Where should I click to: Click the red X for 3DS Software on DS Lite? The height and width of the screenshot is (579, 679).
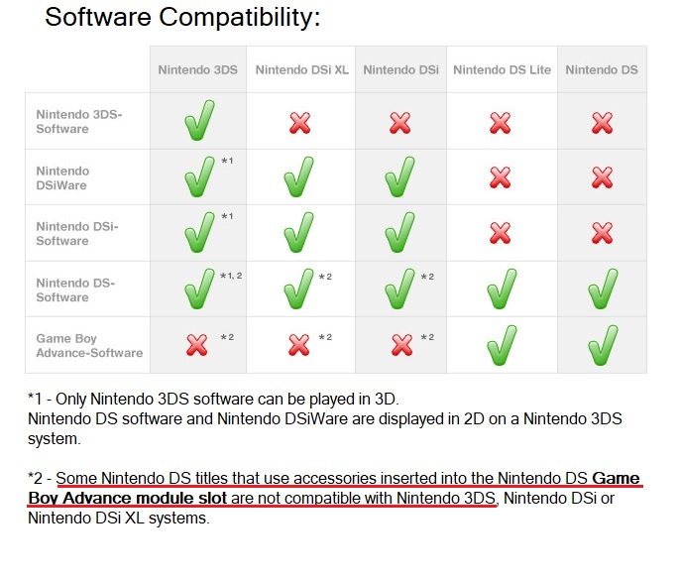[x=501, y=123]
